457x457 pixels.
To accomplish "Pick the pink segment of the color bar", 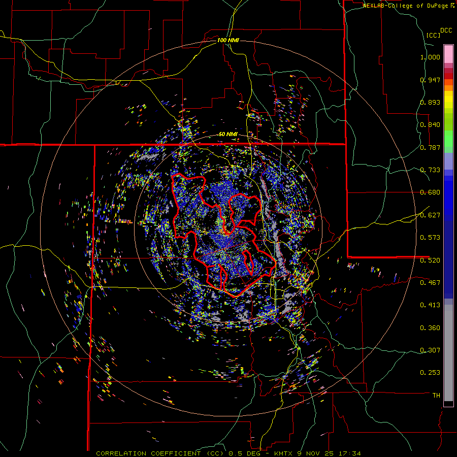I will point(448,54).
